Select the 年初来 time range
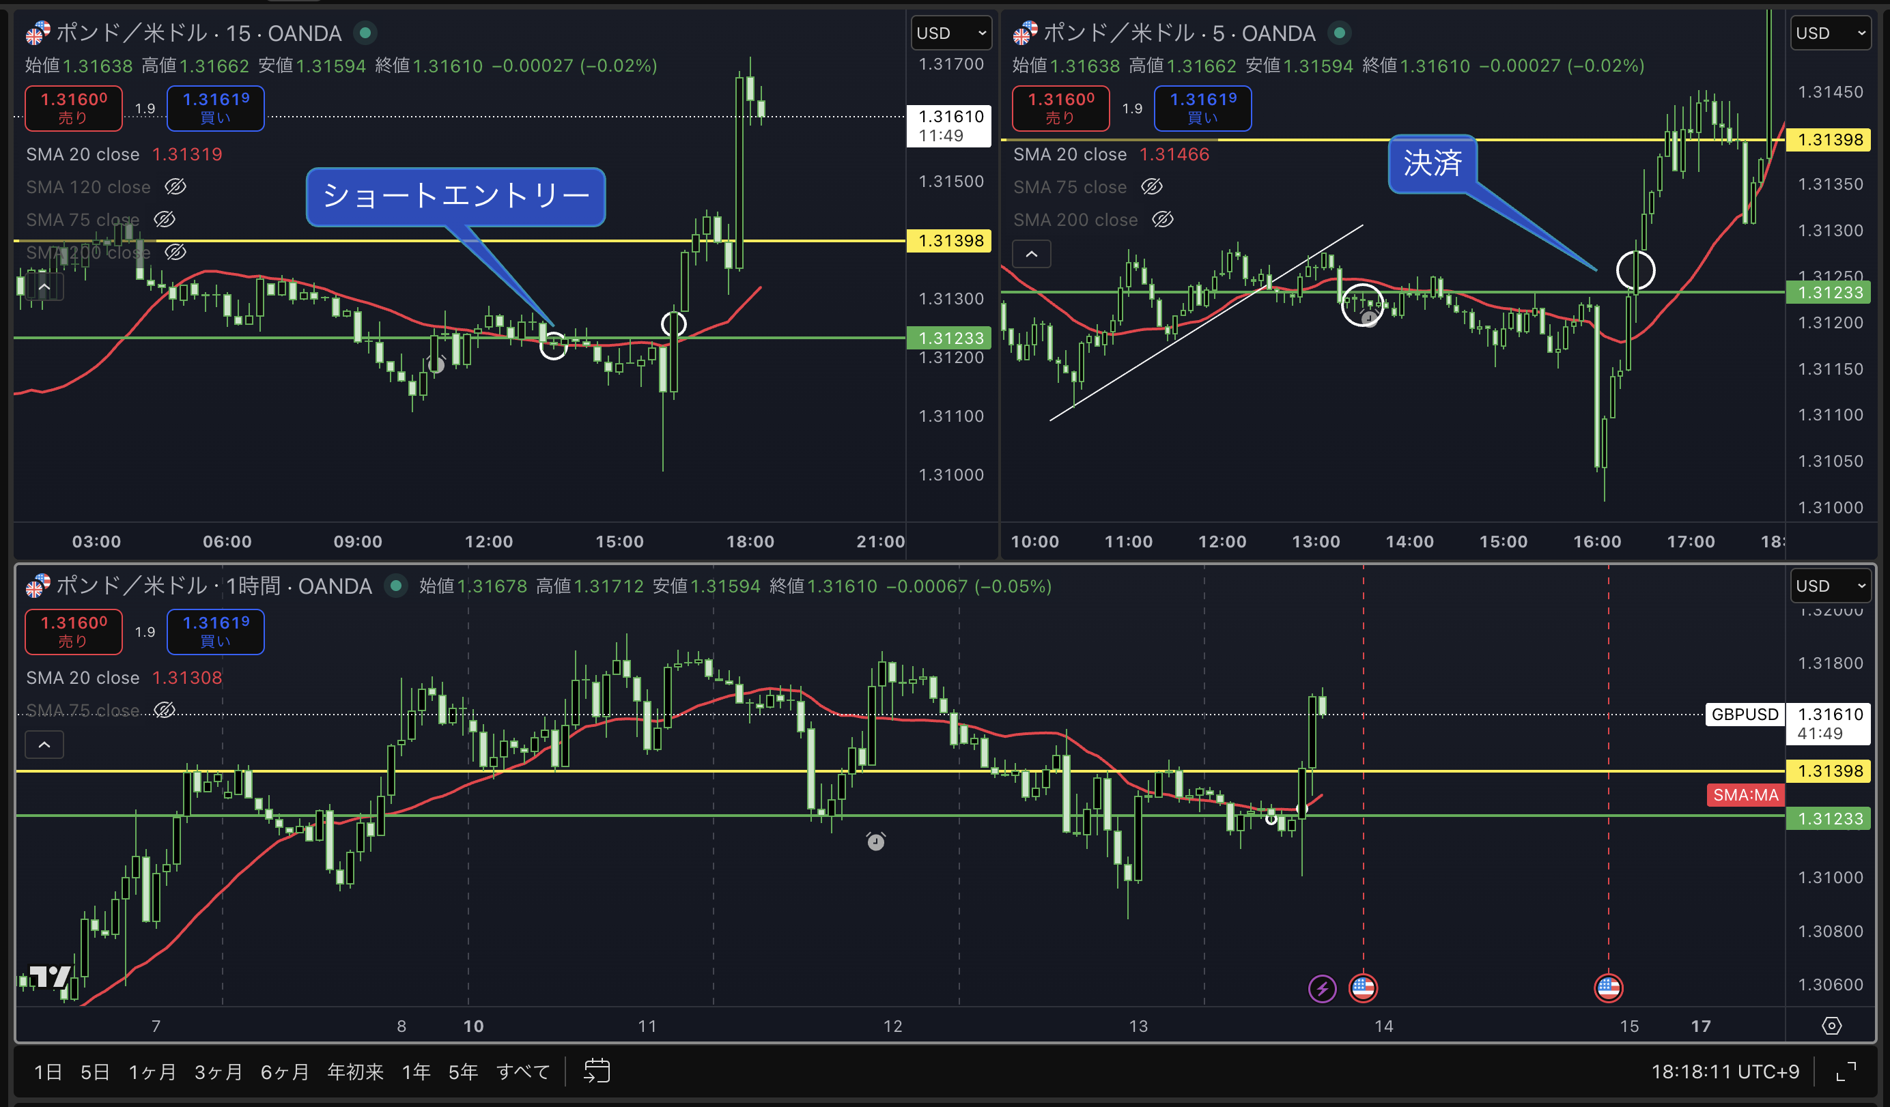The height and width of the screenshot is (1107, 1890). coord(355,1072)
